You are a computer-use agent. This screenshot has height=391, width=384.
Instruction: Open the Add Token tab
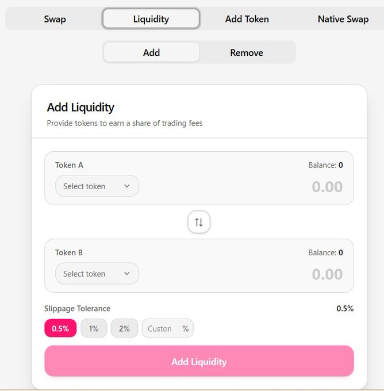(x=247, y=19)
